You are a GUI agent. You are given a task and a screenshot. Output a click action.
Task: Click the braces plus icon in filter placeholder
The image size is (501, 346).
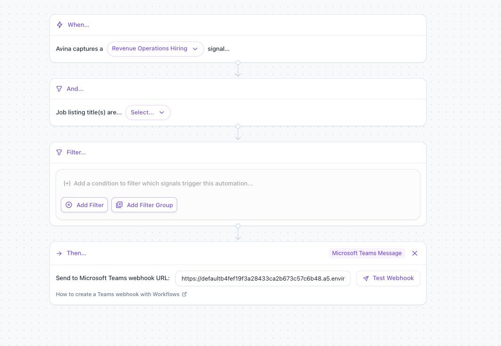point(67,183)
